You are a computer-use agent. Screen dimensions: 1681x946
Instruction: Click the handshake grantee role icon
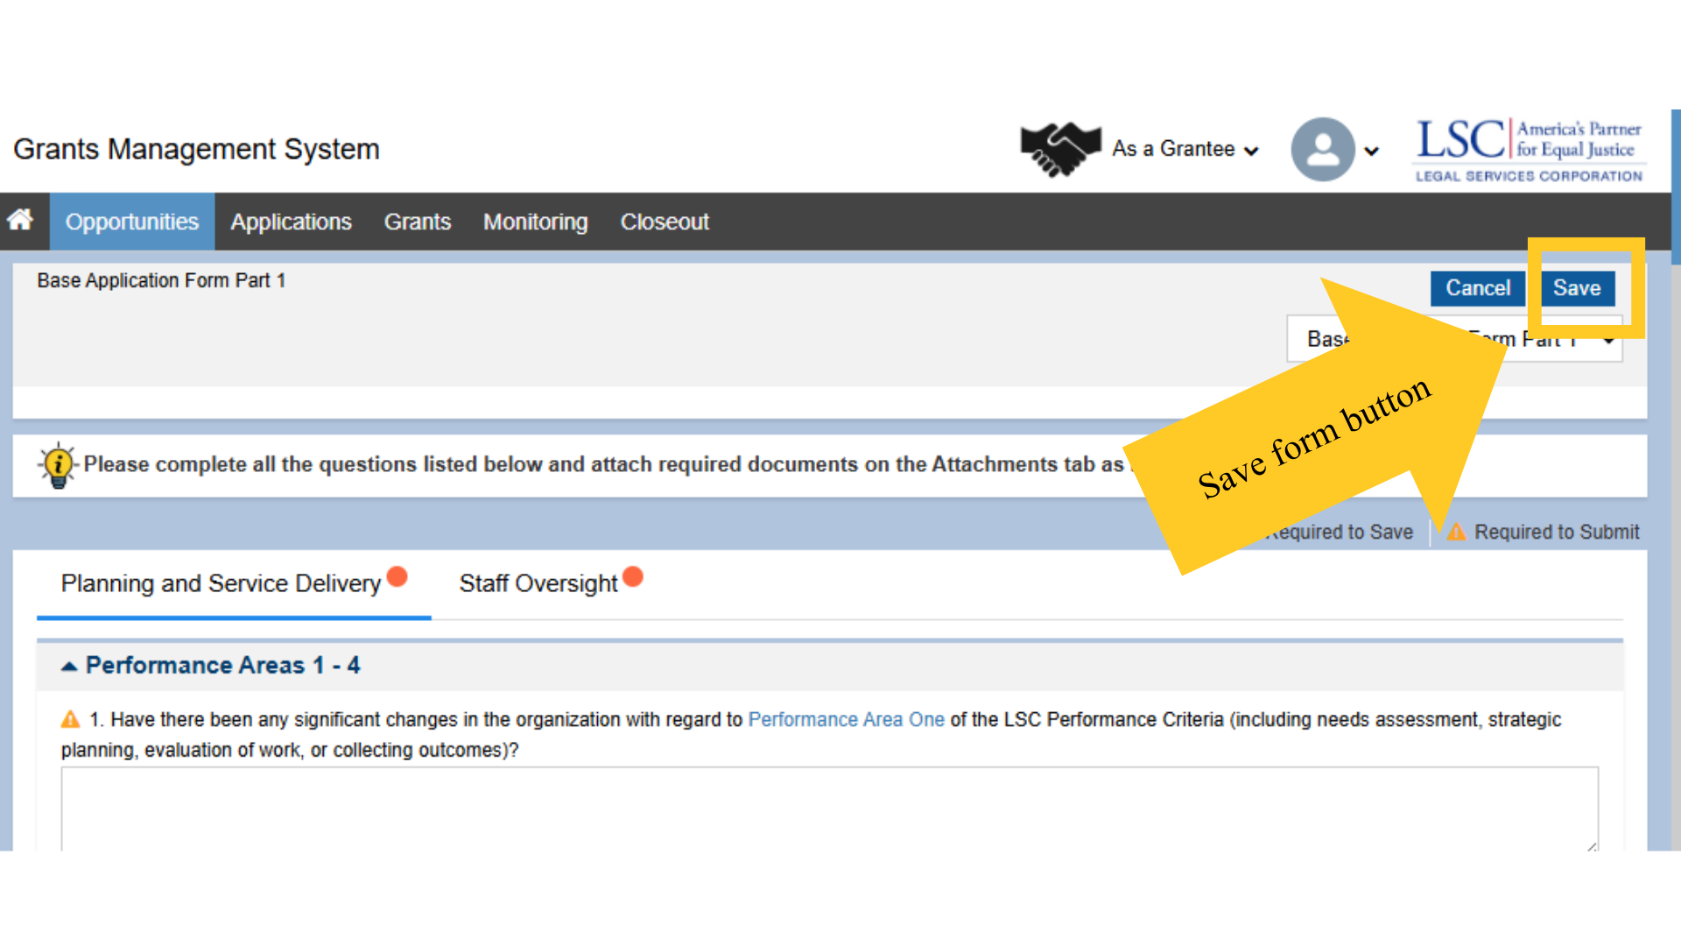tap(1060, 149)
